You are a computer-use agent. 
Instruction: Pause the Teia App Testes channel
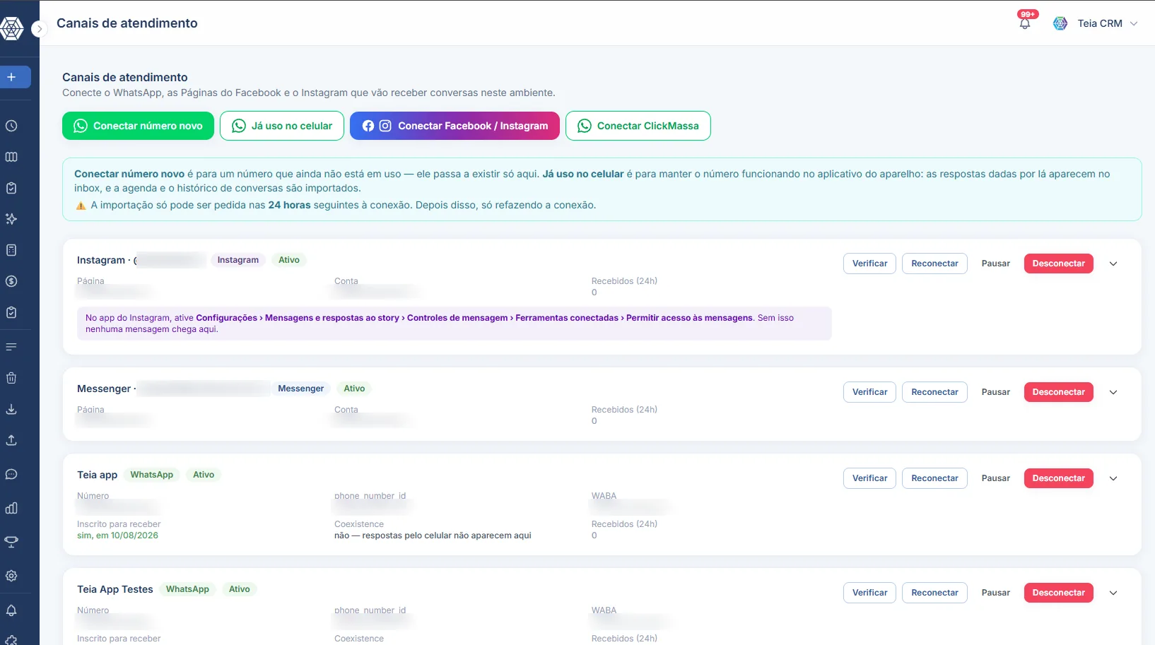(995, 593)
